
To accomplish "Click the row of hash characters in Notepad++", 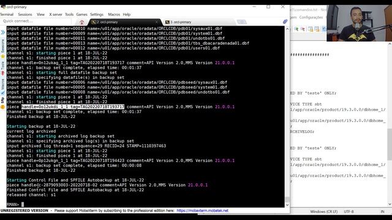I will click(309, 54).
